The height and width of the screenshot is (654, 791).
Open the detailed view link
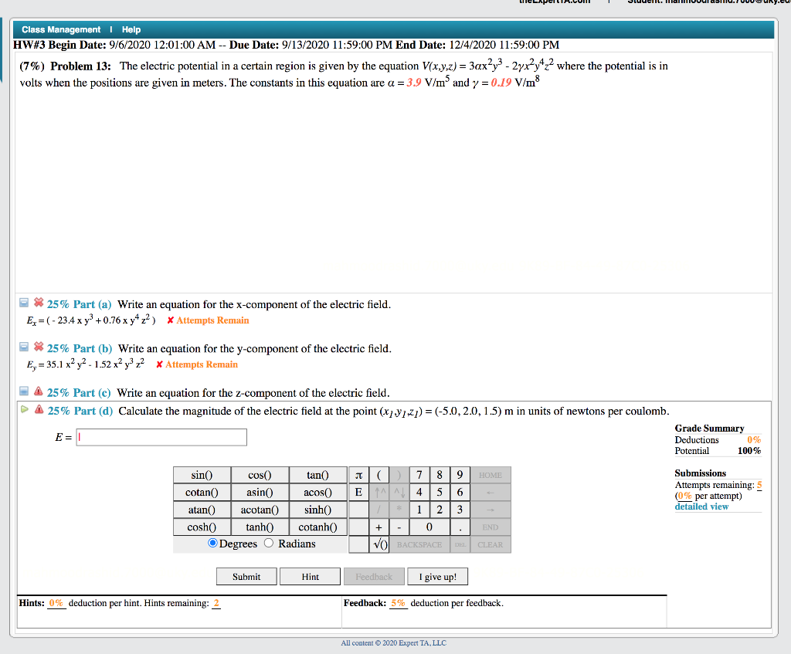pyautogui.click(x=701, y=506)
